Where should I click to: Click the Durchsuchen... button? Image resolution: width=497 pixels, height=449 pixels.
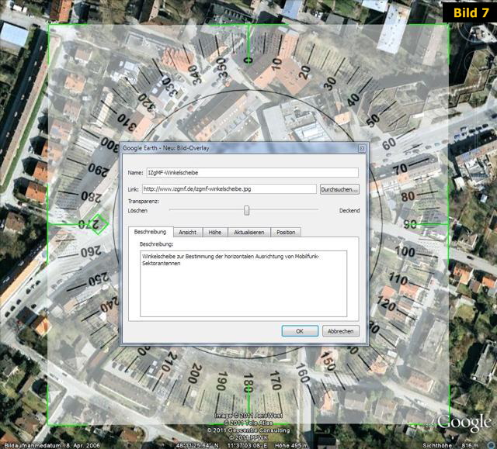tap(339, 189)
